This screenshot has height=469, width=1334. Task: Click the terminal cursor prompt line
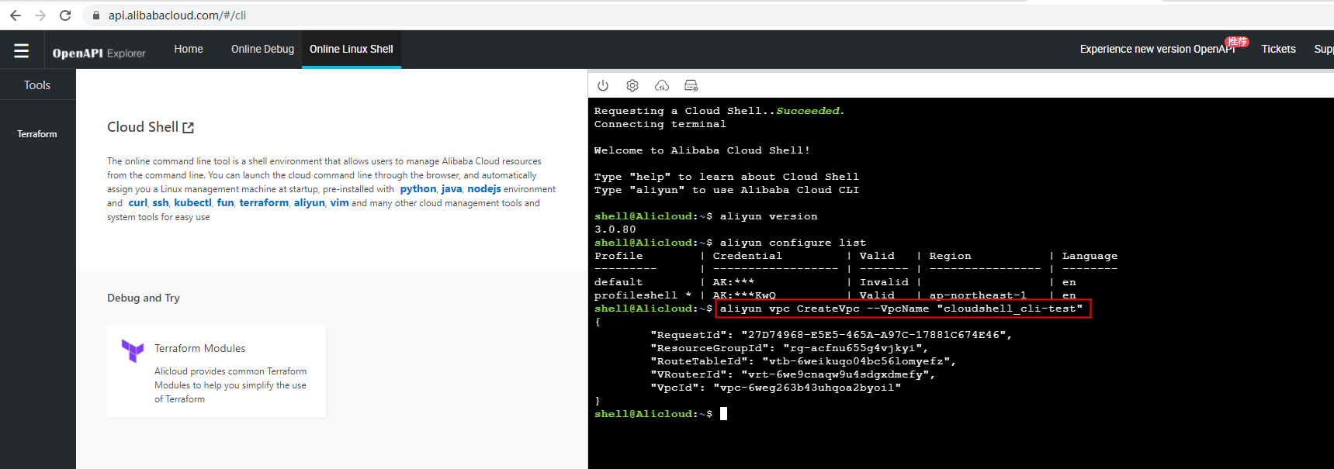pyautogui.click(x=660, y=414)
